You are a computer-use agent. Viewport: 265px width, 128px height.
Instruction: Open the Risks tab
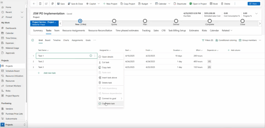click(x=204, y=30)
